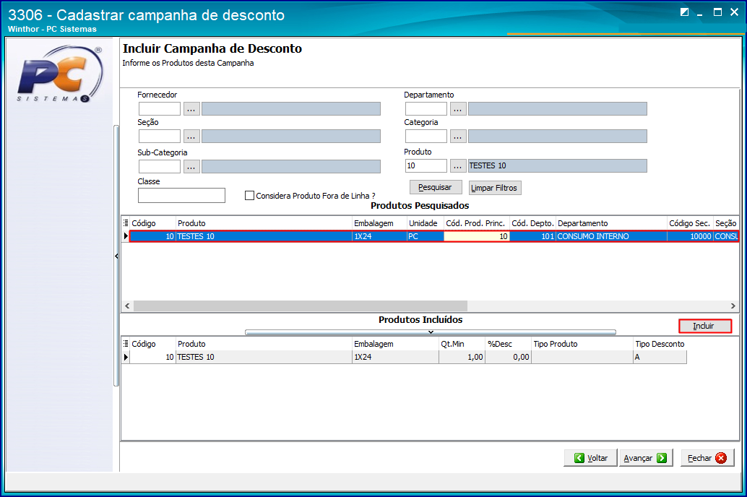
Task: Open Departamento lookup ellipsis button
Action: tap(458, 109)
